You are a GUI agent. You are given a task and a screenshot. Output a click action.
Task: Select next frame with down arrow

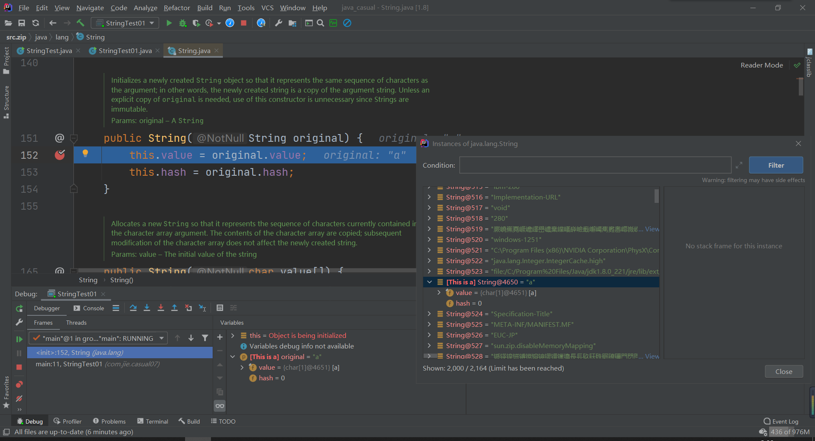coord(191,338)
